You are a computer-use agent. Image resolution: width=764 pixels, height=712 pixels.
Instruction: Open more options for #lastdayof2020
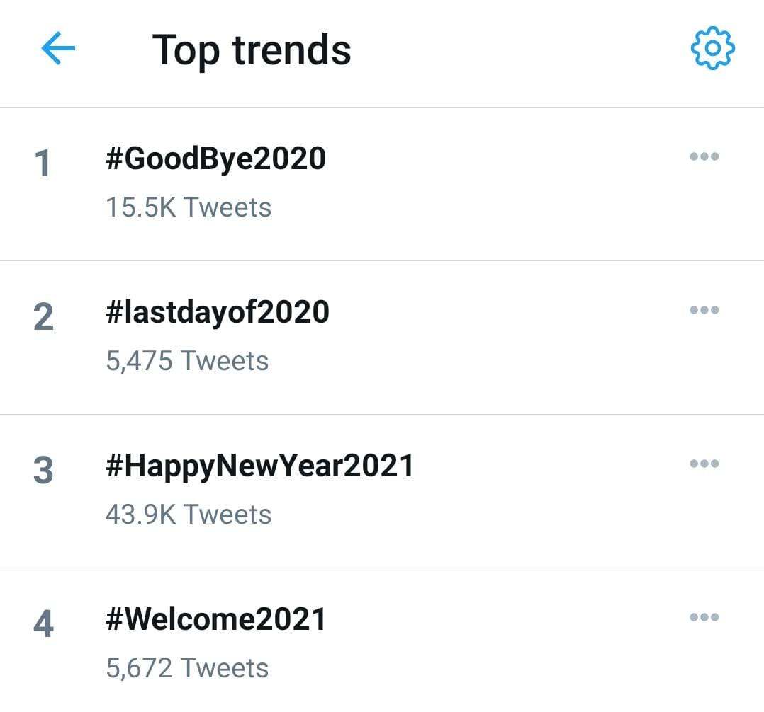[704, 310]
